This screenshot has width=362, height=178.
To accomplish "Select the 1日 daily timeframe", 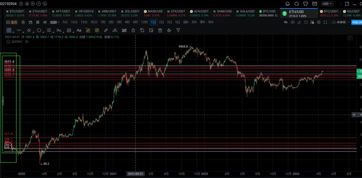I will point(153,22).
